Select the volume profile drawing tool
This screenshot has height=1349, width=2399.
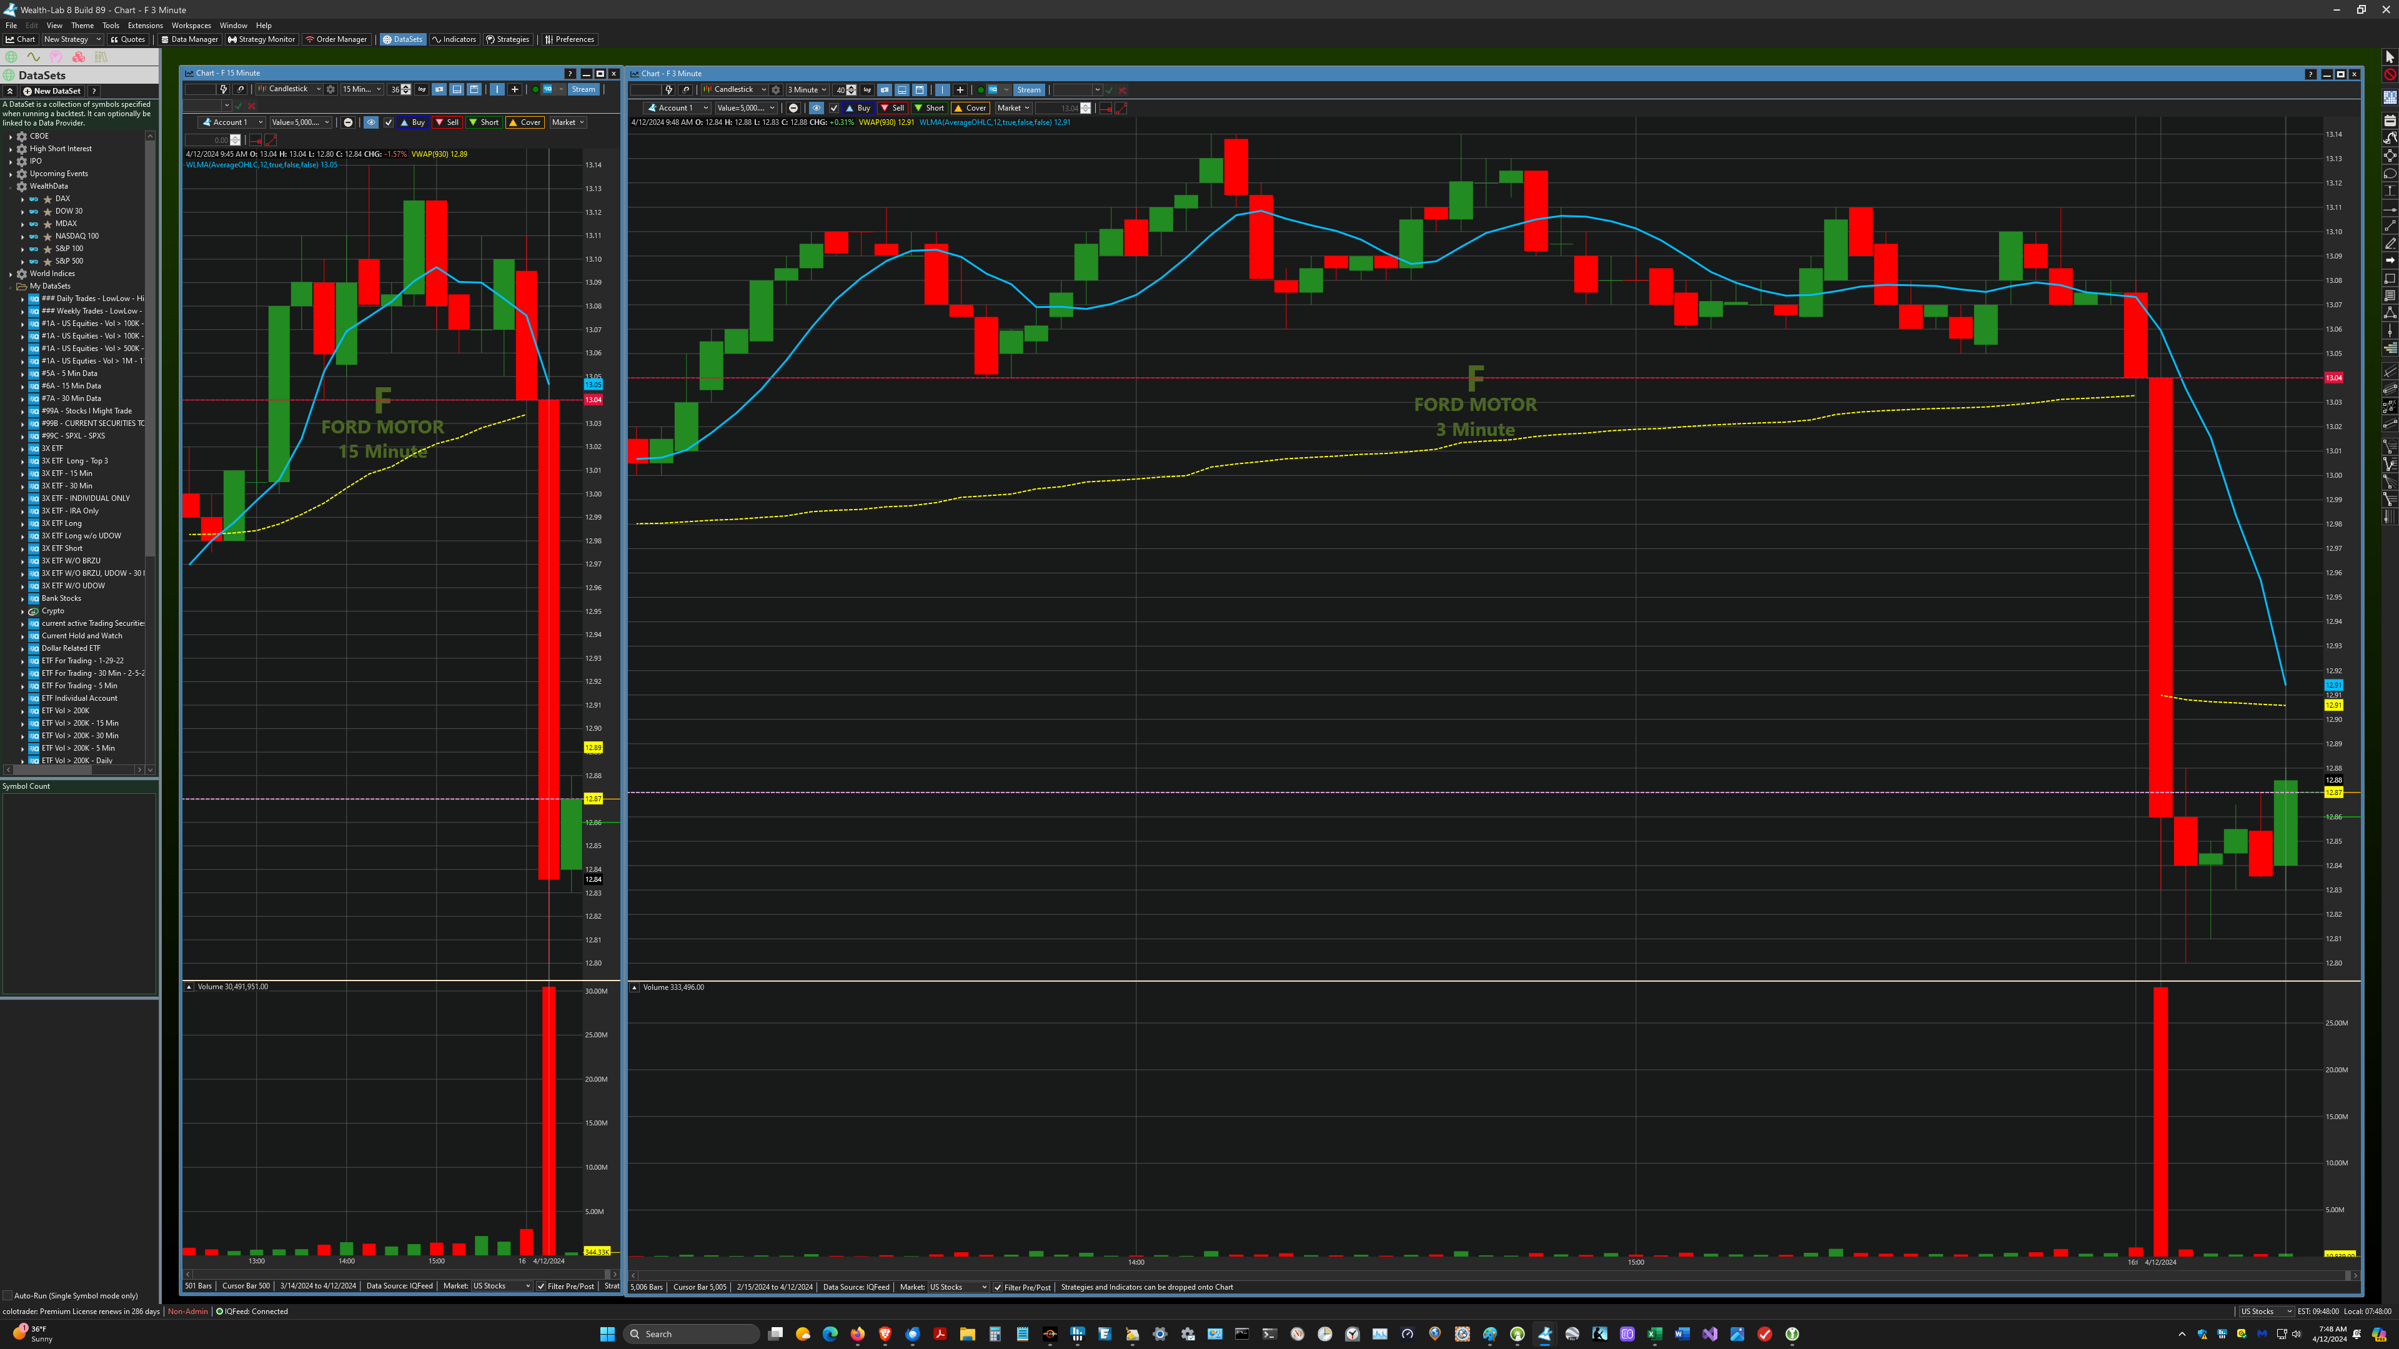[2390, 348]
